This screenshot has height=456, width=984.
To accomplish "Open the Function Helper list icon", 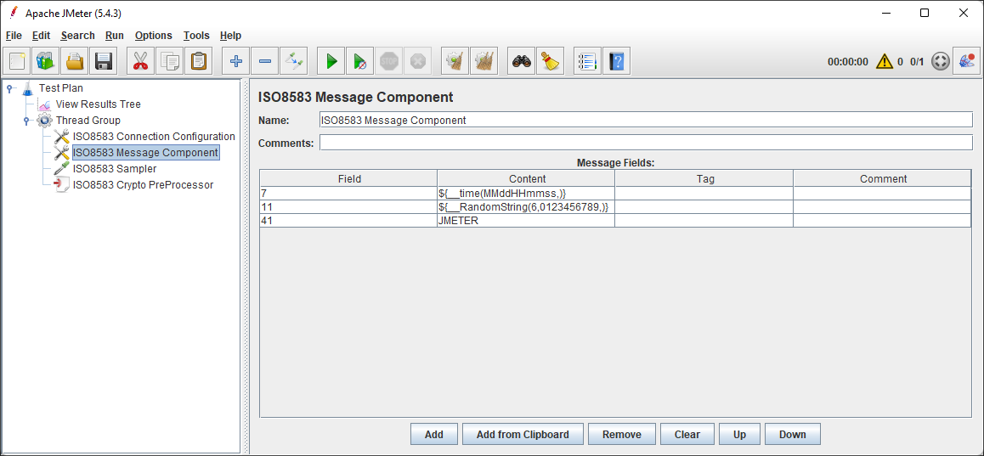I will [588, 61].
